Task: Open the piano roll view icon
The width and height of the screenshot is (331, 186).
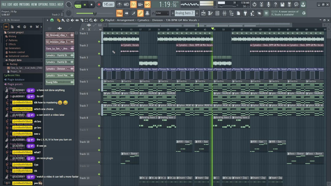Action: coord(210,13)
